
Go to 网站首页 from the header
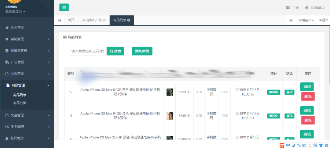coord(315,8)
